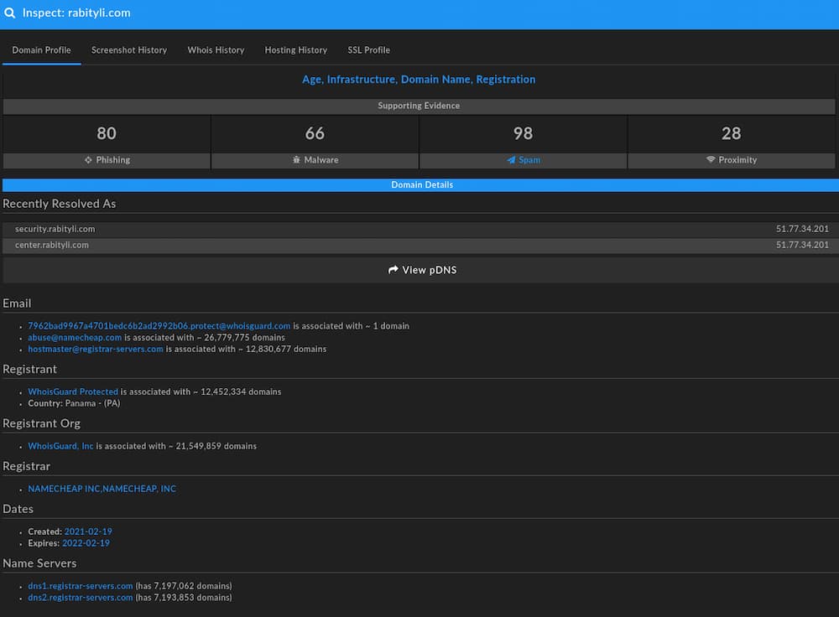Click the Spam paper-plane icon

point(511,160)
